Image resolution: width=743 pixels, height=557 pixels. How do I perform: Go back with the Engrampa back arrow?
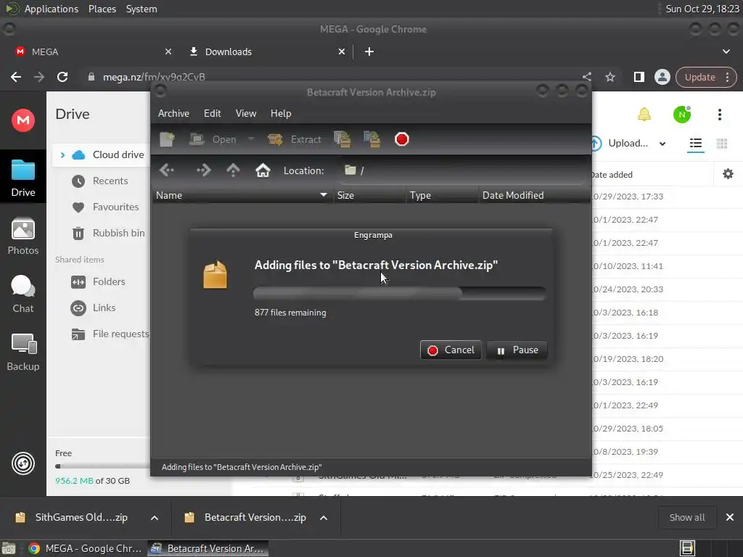click(167, 170)
